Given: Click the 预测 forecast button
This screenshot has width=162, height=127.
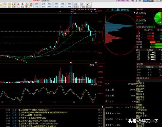Looking at the screenshot, I should click(x=91, y=10).
